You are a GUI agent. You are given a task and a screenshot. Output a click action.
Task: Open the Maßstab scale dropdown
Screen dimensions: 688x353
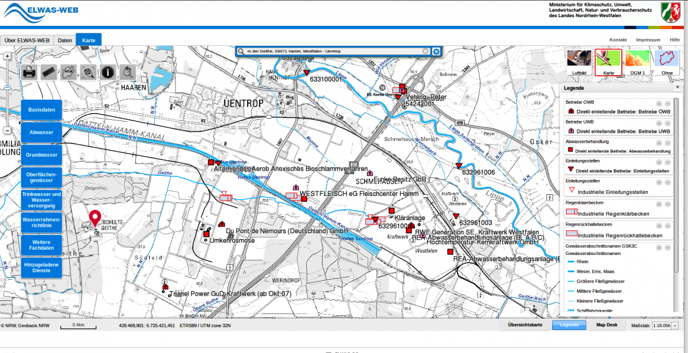coord(675,325)
